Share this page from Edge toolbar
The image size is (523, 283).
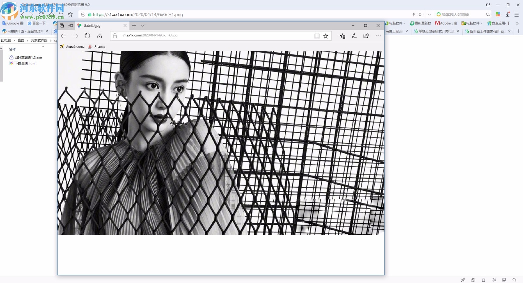[366, 36]
